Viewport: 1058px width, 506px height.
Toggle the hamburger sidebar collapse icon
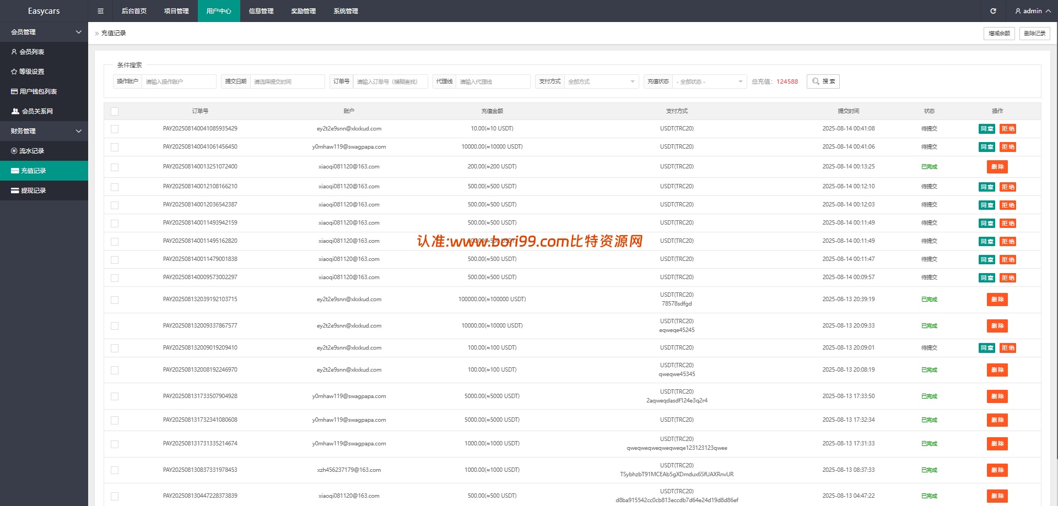[100, 11]
